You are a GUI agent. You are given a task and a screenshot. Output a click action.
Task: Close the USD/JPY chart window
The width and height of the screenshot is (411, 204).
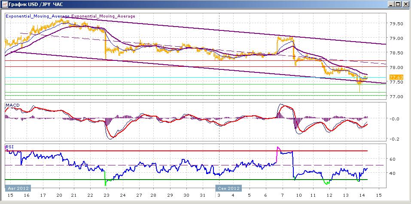click(405, 4)
